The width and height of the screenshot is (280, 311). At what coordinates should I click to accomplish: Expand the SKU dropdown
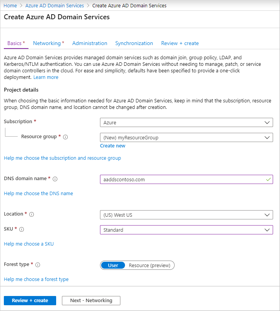pyautogui.click(x=187, y=230)
